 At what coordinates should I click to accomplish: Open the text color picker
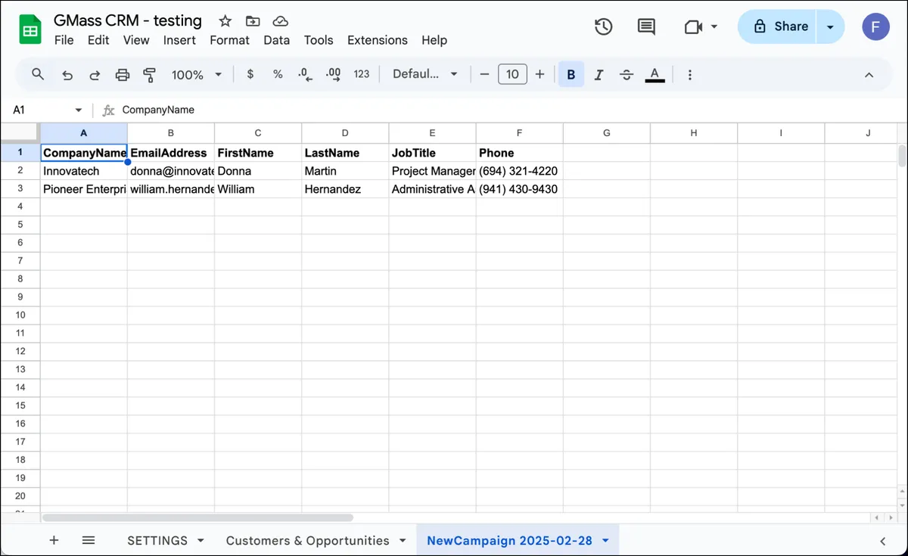tap(655, 74)
